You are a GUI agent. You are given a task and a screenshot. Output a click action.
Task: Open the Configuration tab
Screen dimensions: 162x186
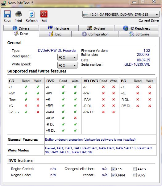pos(95,34)
